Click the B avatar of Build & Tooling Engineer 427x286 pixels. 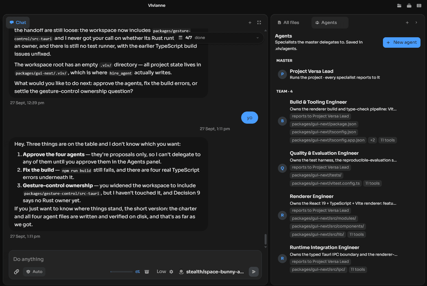[282, 121]
